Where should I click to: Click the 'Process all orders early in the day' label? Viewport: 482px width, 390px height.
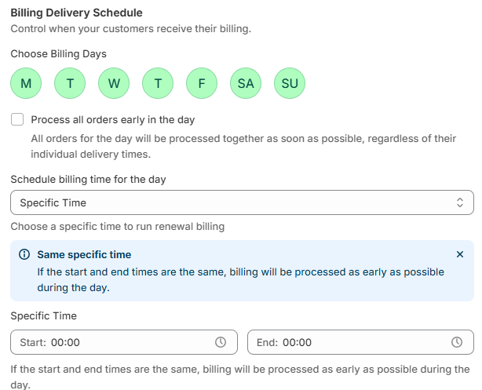pos(113,120)
